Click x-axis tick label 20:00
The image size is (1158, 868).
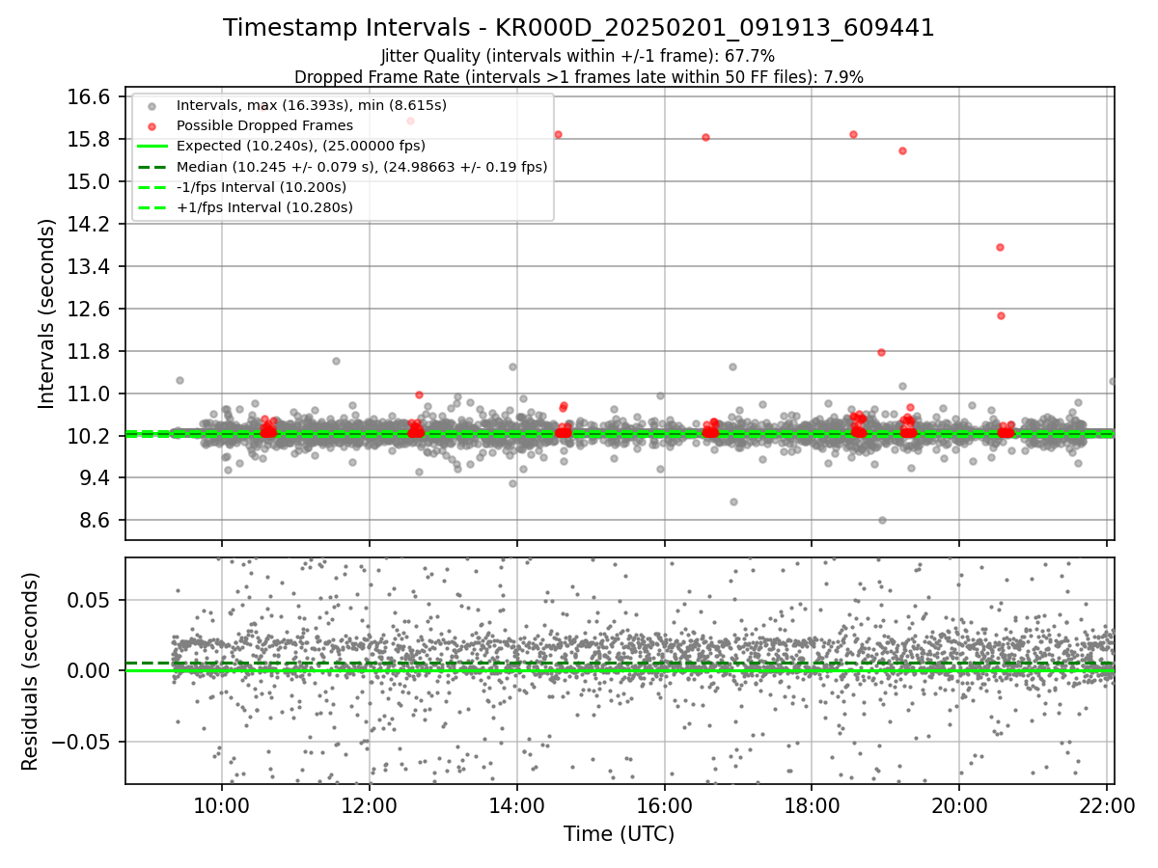958,807
